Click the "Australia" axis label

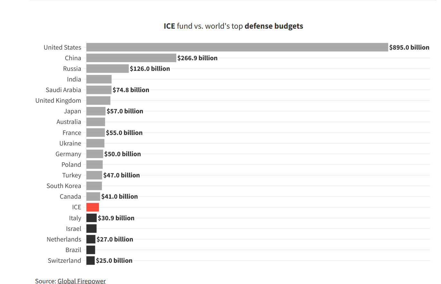(69, 122)
